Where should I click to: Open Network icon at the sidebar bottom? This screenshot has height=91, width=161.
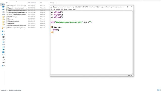coord(2,65)
